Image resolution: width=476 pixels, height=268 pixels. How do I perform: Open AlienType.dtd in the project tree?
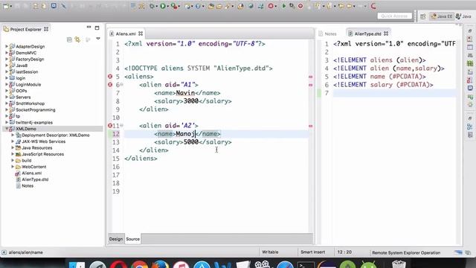click(35, 179)
